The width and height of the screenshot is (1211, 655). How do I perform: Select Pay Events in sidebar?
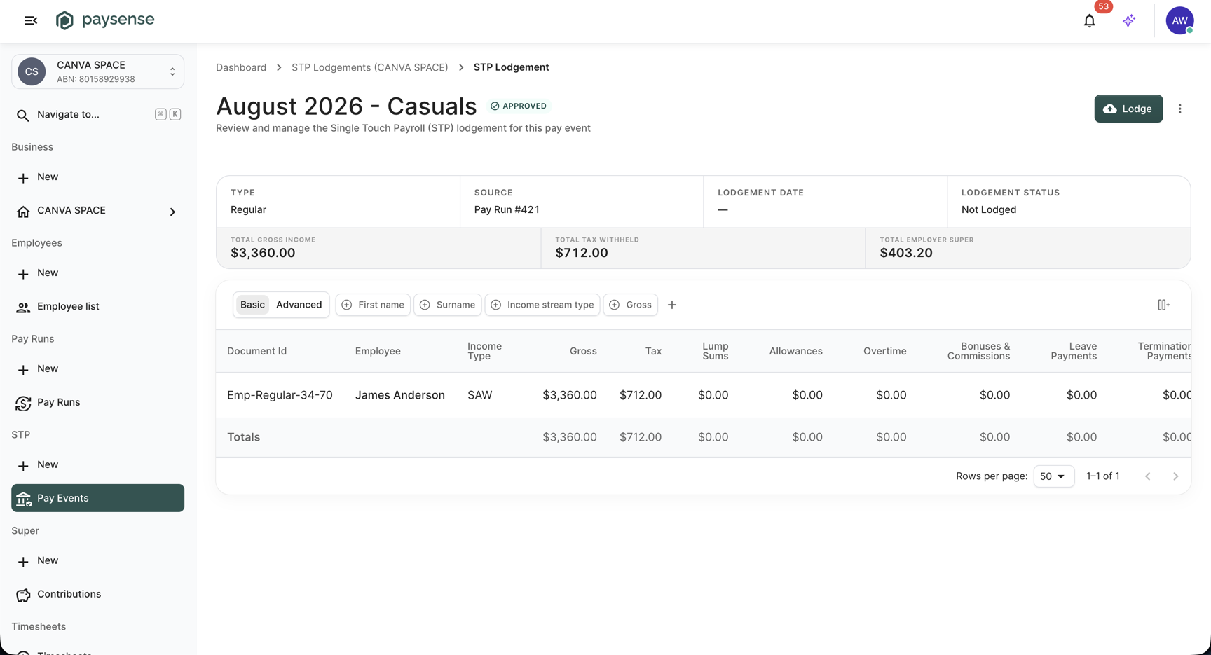coord(97,498)
